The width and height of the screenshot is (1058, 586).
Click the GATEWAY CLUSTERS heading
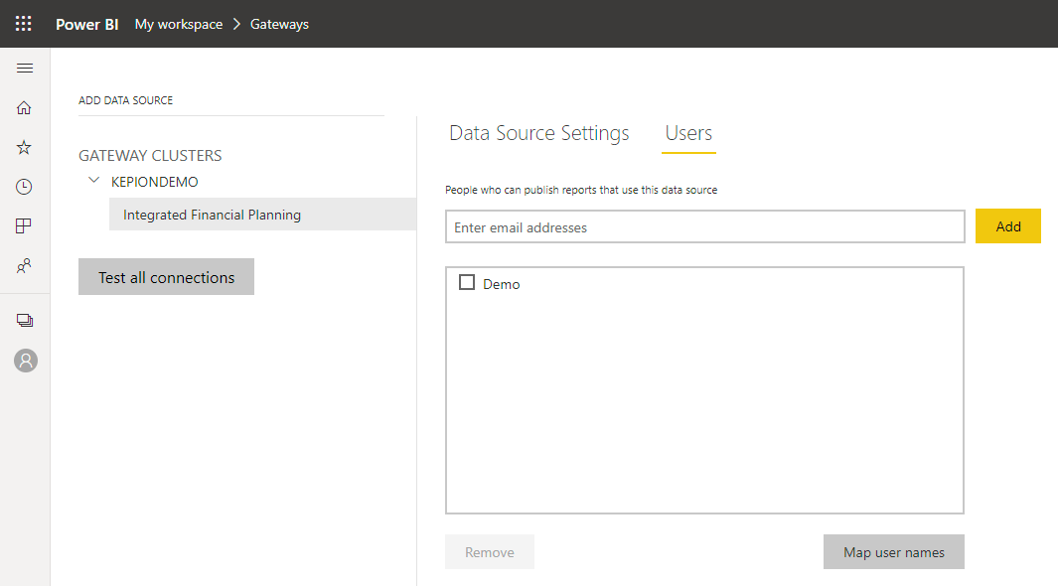pos(150,156)
